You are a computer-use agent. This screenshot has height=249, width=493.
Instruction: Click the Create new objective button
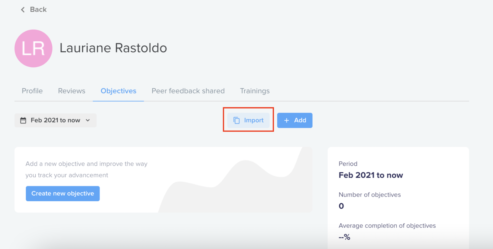[63, 193]
